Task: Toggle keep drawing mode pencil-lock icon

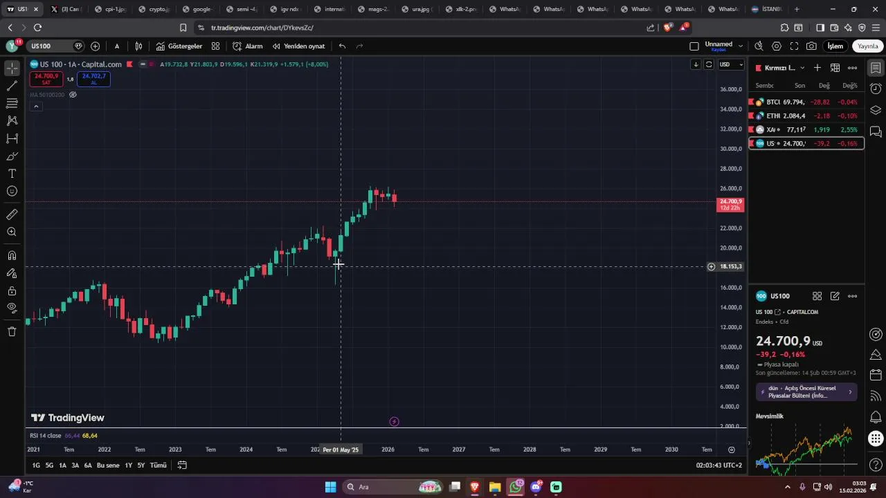Action: pos(12,273)
